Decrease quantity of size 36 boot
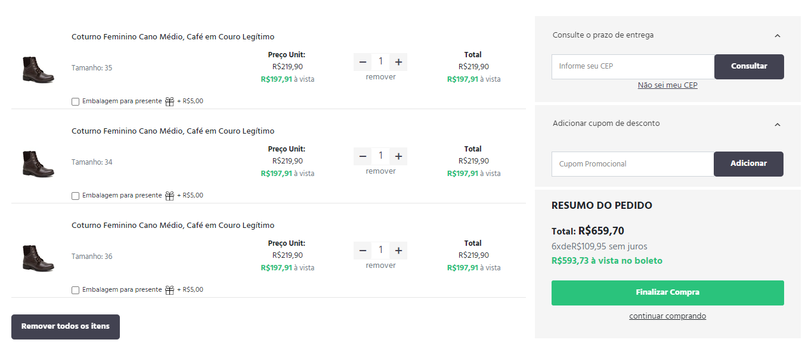This screenshot has height=355, width=802. (x=363, y=251)
